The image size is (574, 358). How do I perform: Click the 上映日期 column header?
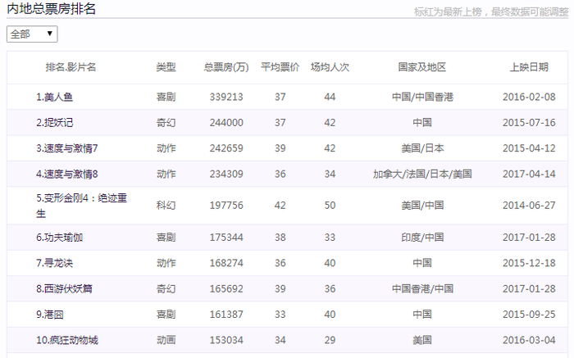pos(529,67)
